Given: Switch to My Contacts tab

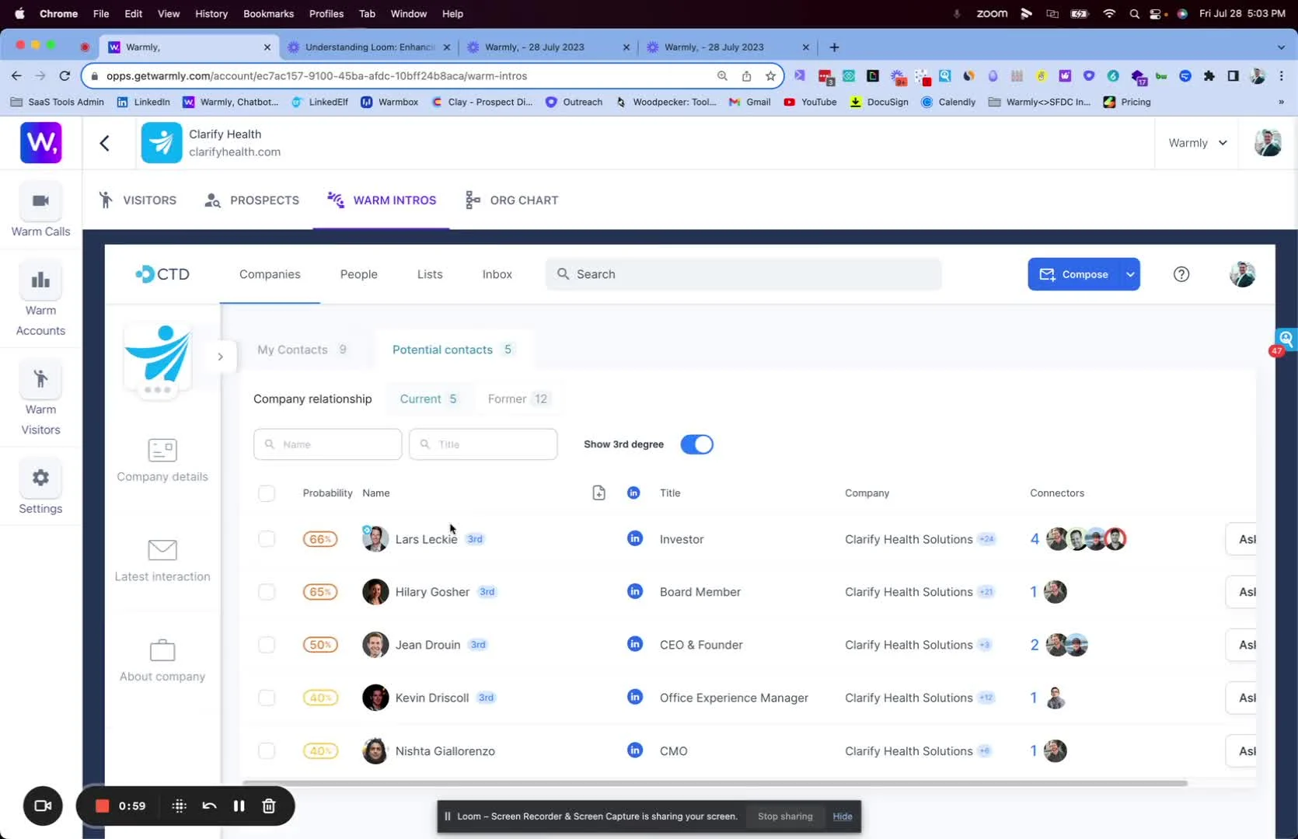Looking at the screenshot, I should click(x=302, y=350).
